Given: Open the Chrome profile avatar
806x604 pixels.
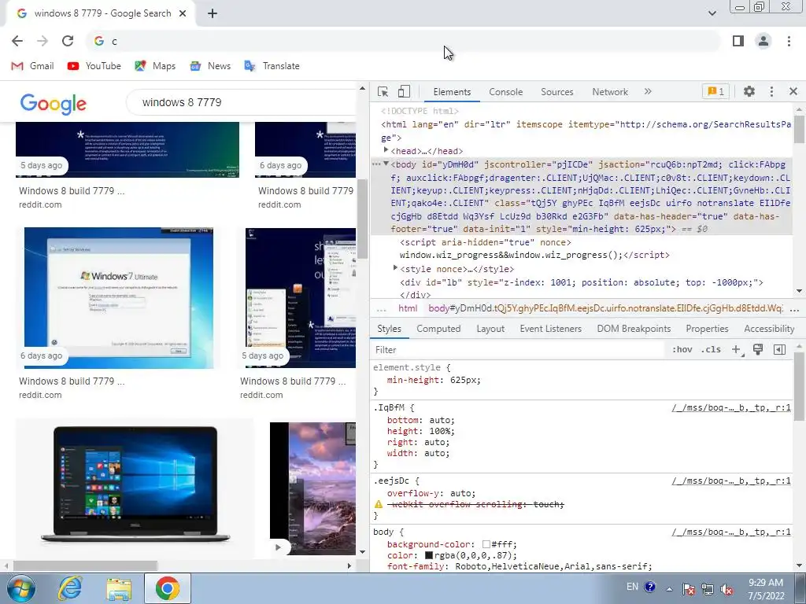Looking at the screenshot, I should tap(763, 41).
